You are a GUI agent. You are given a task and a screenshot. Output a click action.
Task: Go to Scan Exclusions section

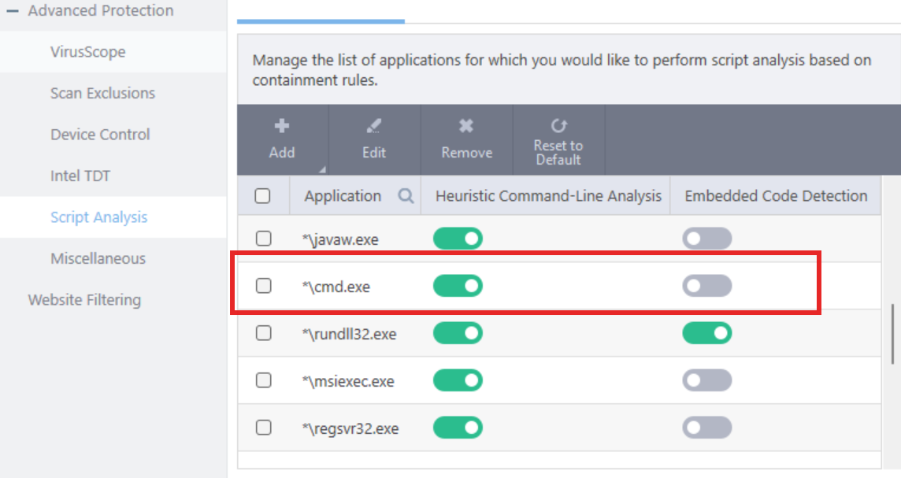coord(102,93)
